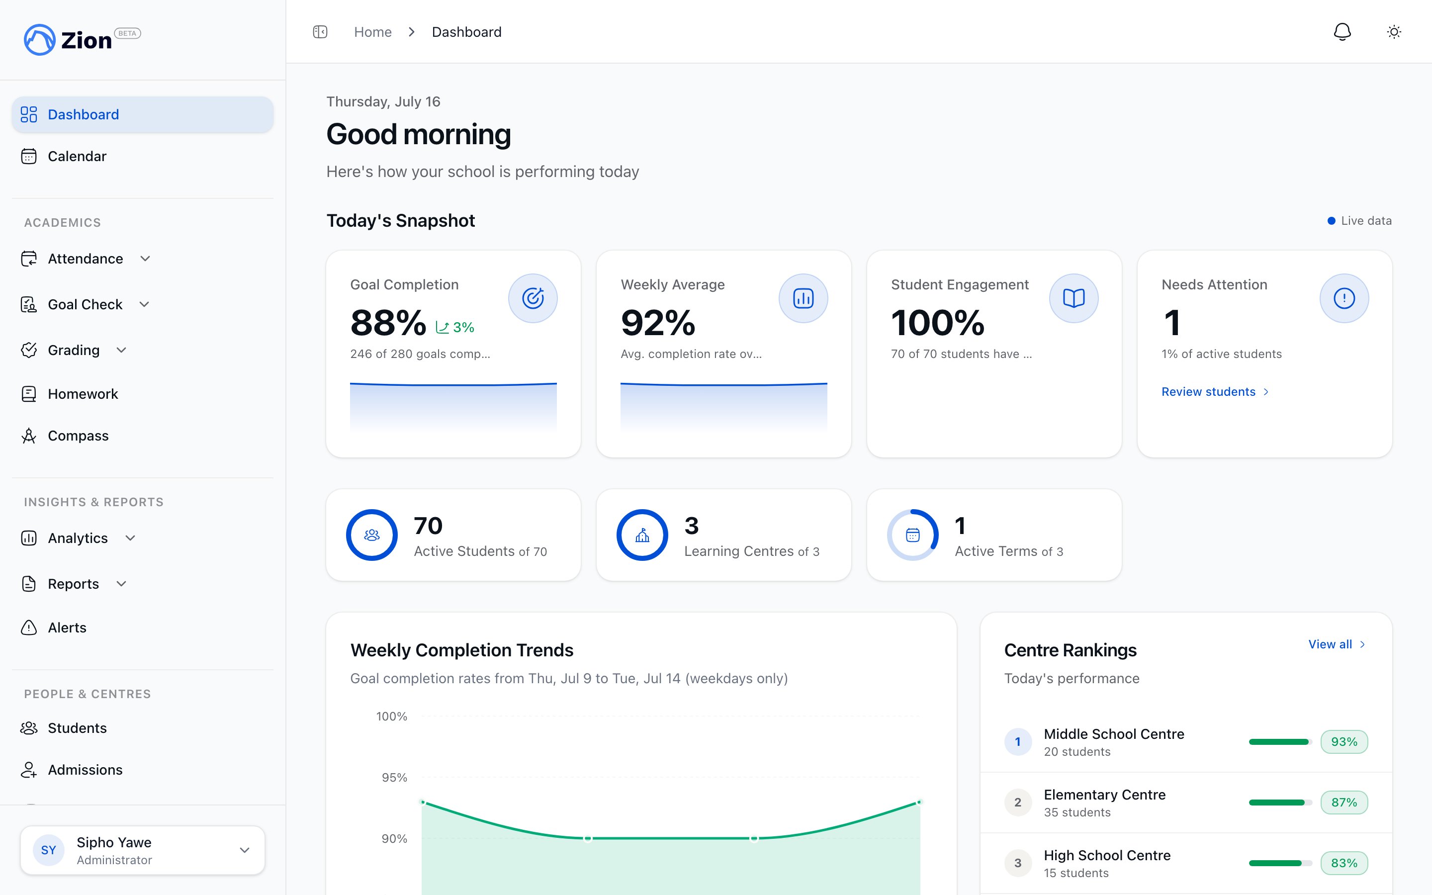Click the Learning Centres school icon
This screenshot has height=895, width=1432.
click(x=642, y=535)
